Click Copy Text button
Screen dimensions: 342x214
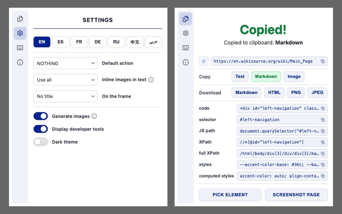point(240,77)
